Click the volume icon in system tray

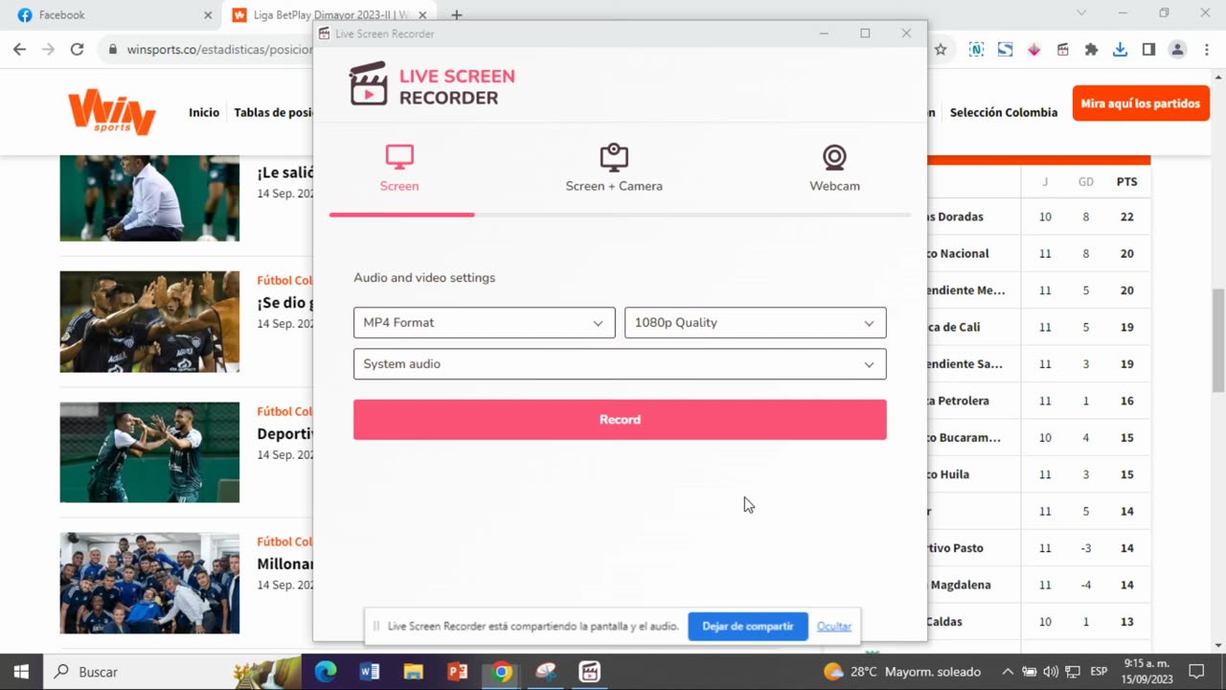pos(1051,672)
